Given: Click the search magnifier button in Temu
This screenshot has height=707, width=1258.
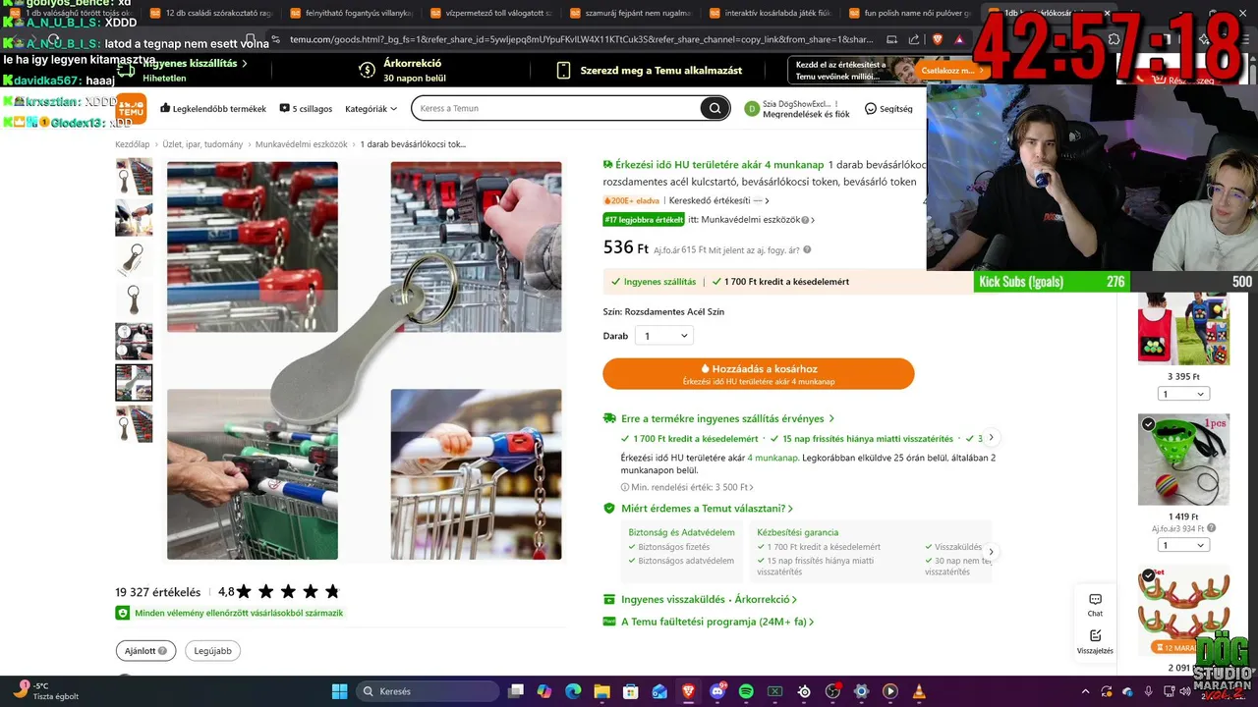Looking at the screenshot, I should click(x=715, y=108).
